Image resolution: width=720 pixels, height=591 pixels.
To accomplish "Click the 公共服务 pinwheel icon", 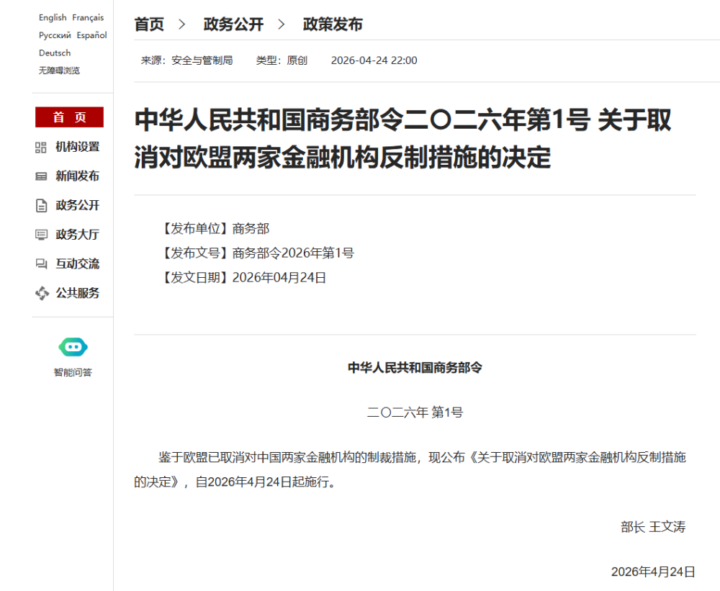I will 41,293.
